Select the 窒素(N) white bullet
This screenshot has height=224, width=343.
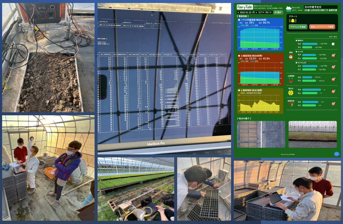[x=296, y=40]
